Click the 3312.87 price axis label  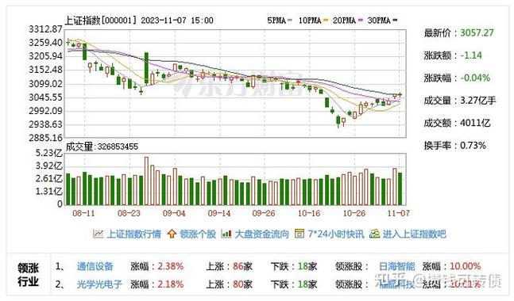pos(45,29)
